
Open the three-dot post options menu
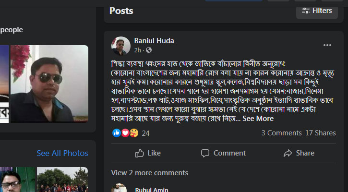tap(327, 46)
